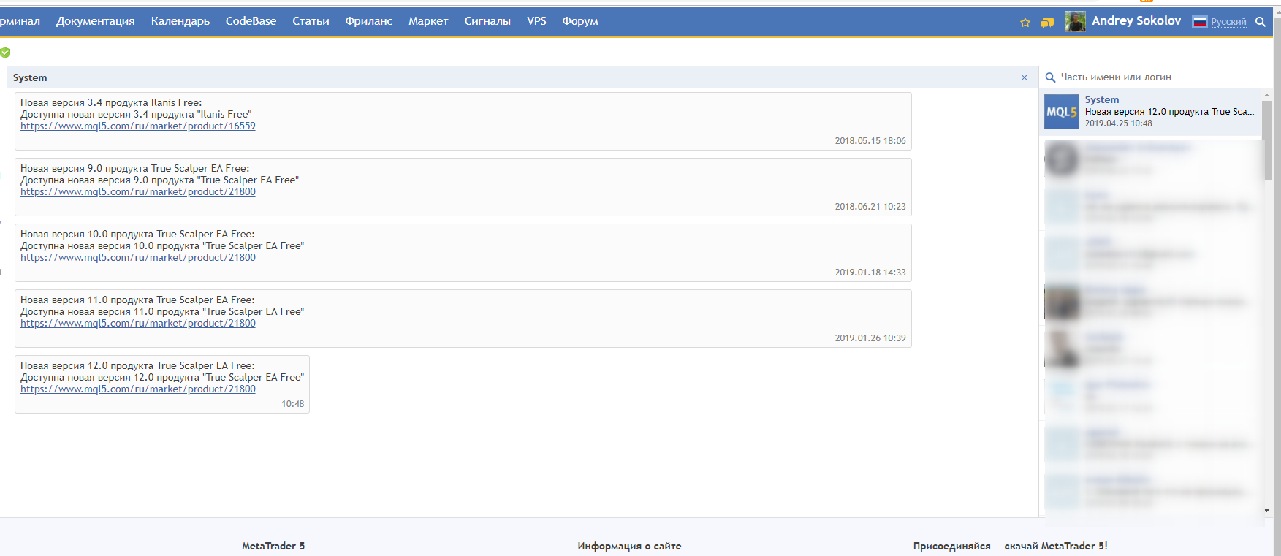This screenshot has width=1281, height=556.
Task: Click MetaTrader 5 footer heading
Action: coord(273,546)
